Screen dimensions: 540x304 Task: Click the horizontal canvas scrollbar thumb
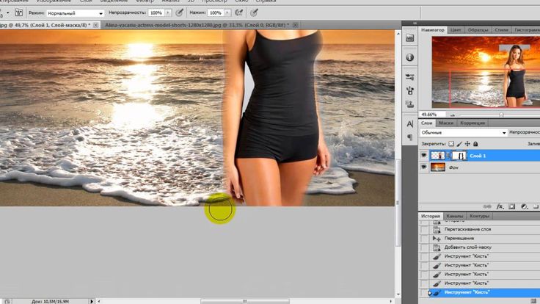[245, 301]
